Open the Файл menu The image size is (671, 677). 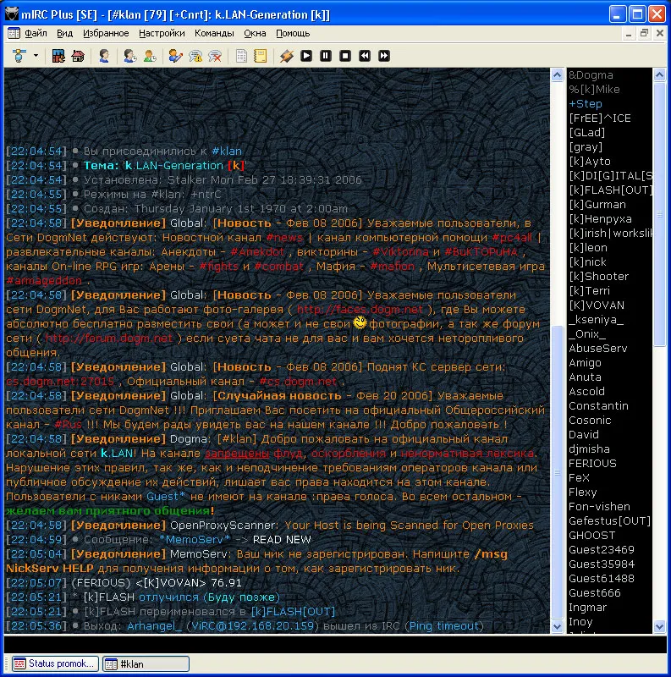coord(36,33)
